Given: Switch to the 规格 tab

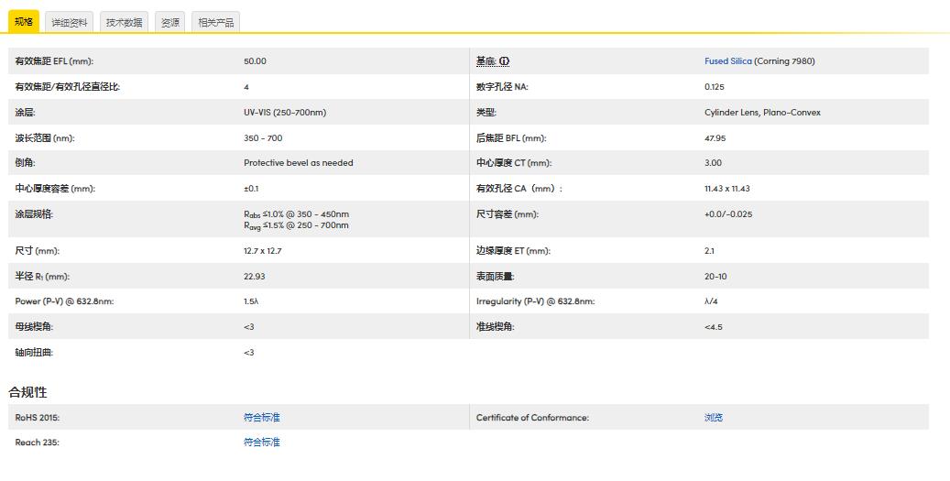Looking at the screenshot, I should [24, 22].
